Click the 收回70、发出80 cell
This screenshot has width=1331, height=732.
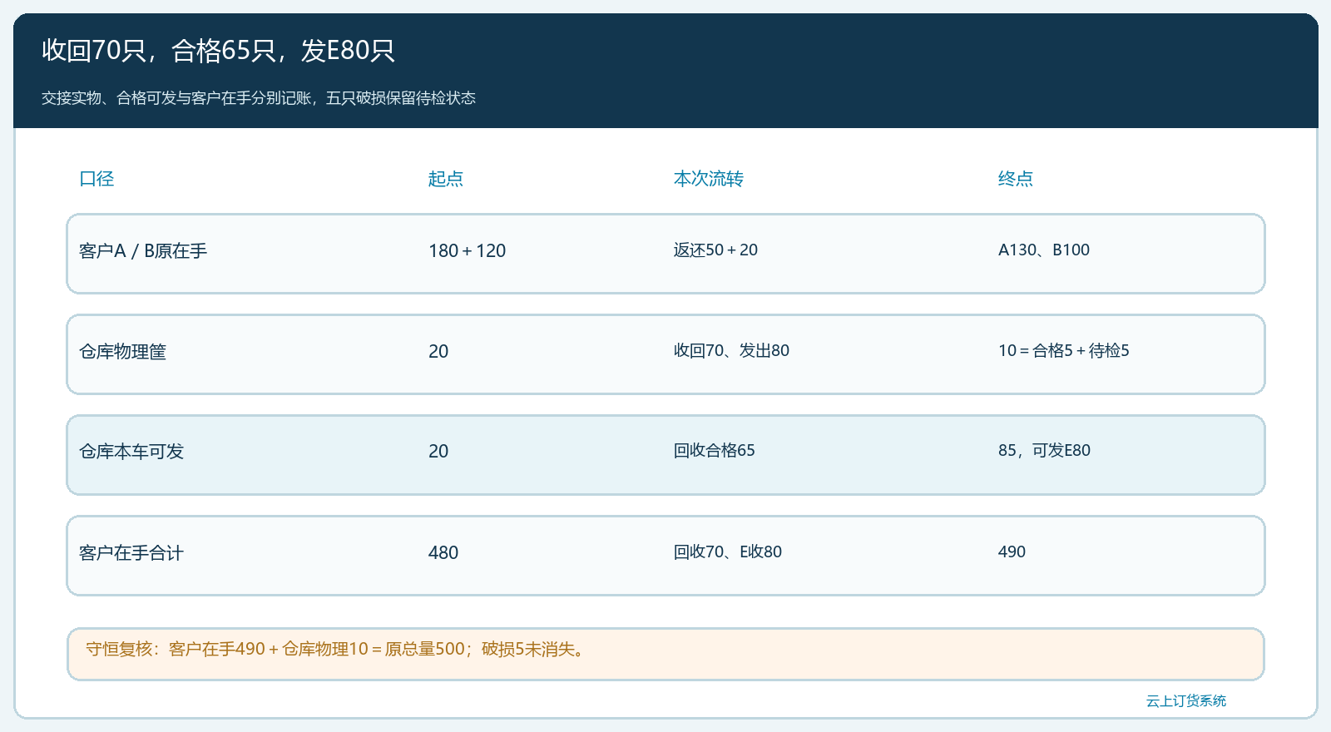731,351
